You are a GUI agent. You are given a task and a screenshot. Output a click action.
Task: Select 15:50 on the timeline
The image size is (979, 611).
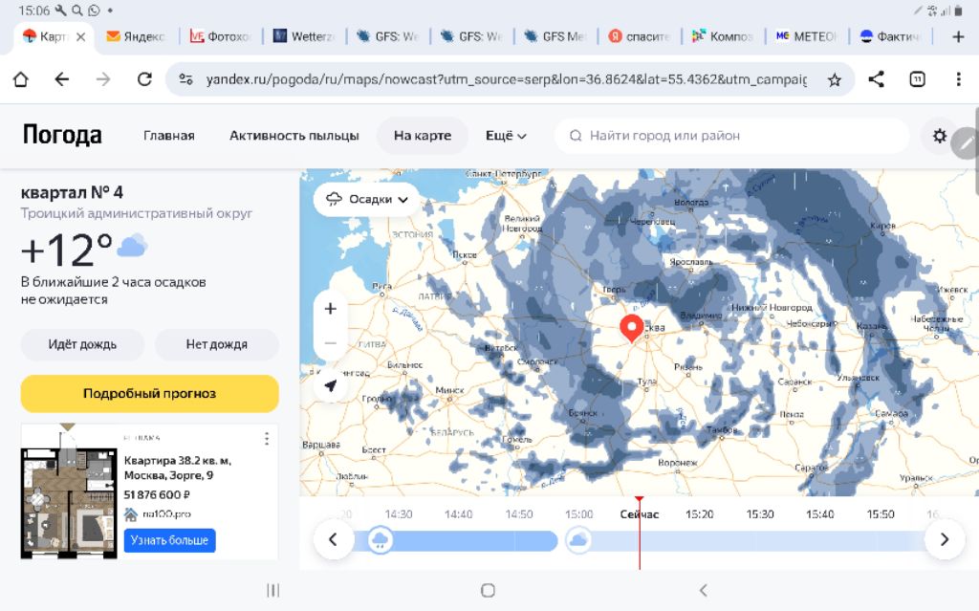881,514
